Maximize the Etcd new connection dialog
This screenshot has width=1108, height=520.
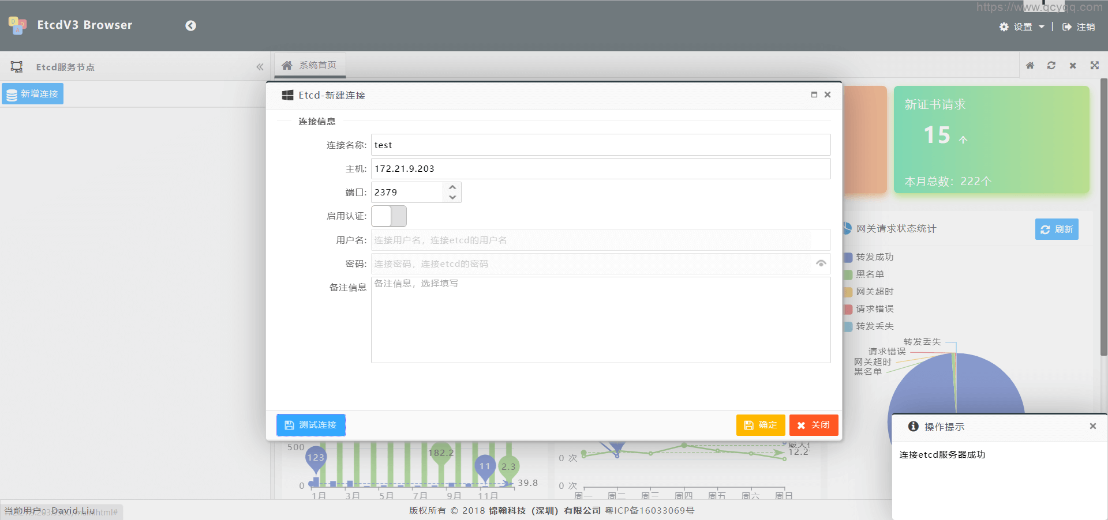point(814,95)
